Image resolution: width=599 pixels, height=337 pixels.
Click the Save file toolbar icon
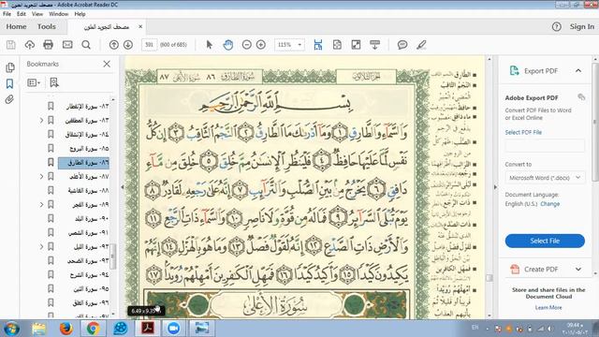[10, 45]
